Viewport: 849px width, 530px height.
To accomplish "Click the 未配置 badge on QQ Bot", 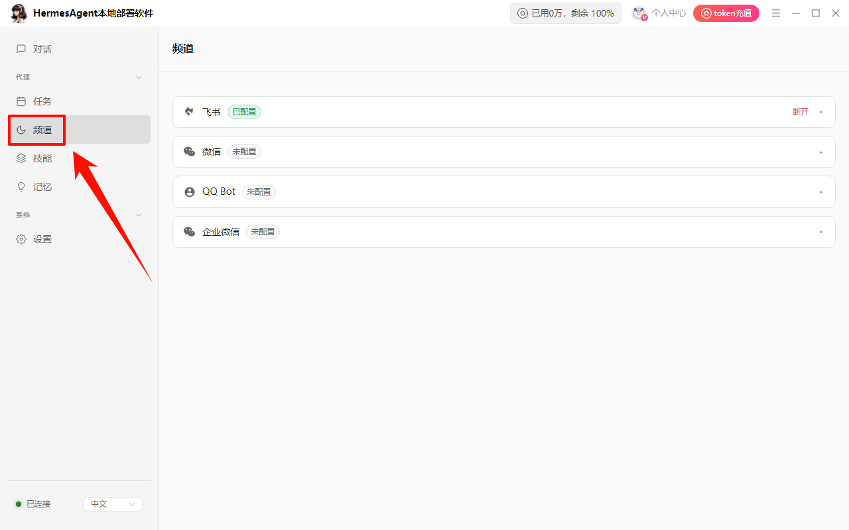I will point(259,192).
